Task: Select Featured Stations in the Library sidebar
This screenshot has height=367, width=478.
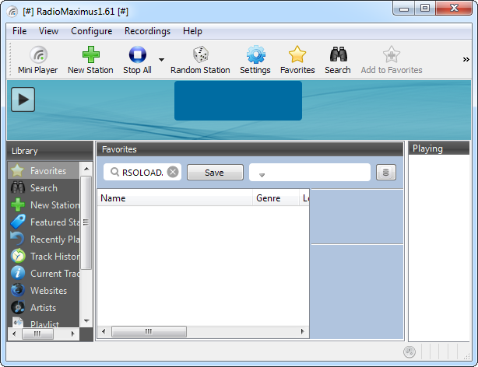Action: (44, 222)
